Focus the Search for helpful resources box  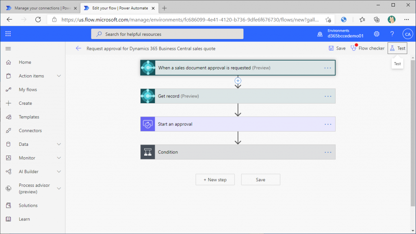(x=167, y=34)
